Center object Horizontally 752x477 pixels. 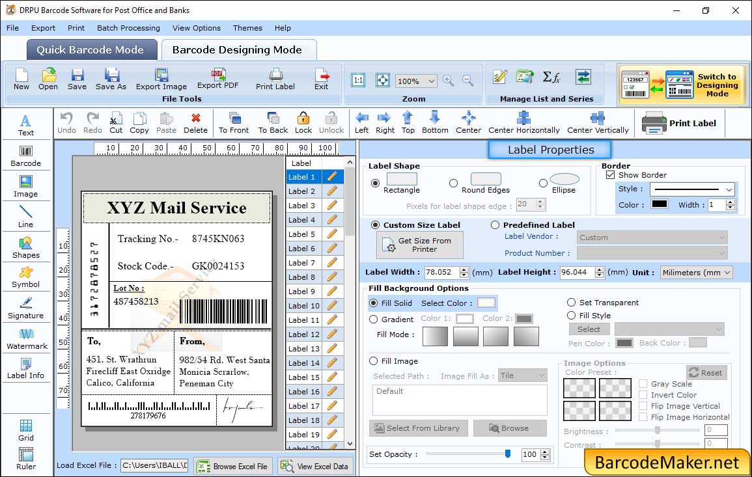(x=524, y=123)
